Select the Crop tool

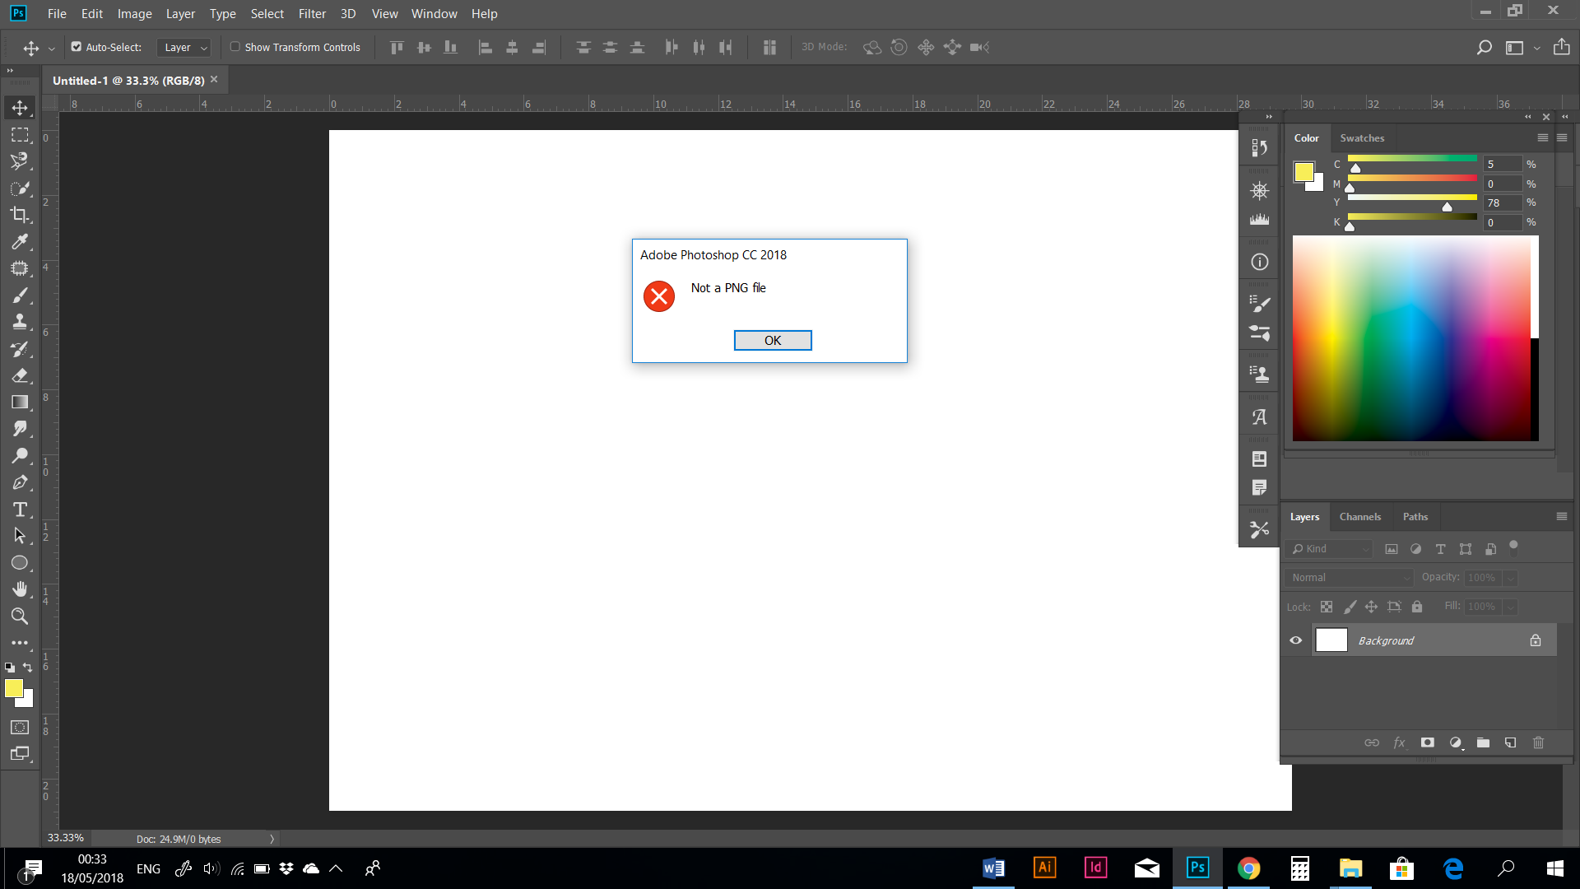[x=20, y=215]
